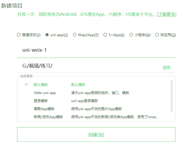Select the 5+App(A) radio button
This screenshot has height=142, width=181.
[114, 35]
